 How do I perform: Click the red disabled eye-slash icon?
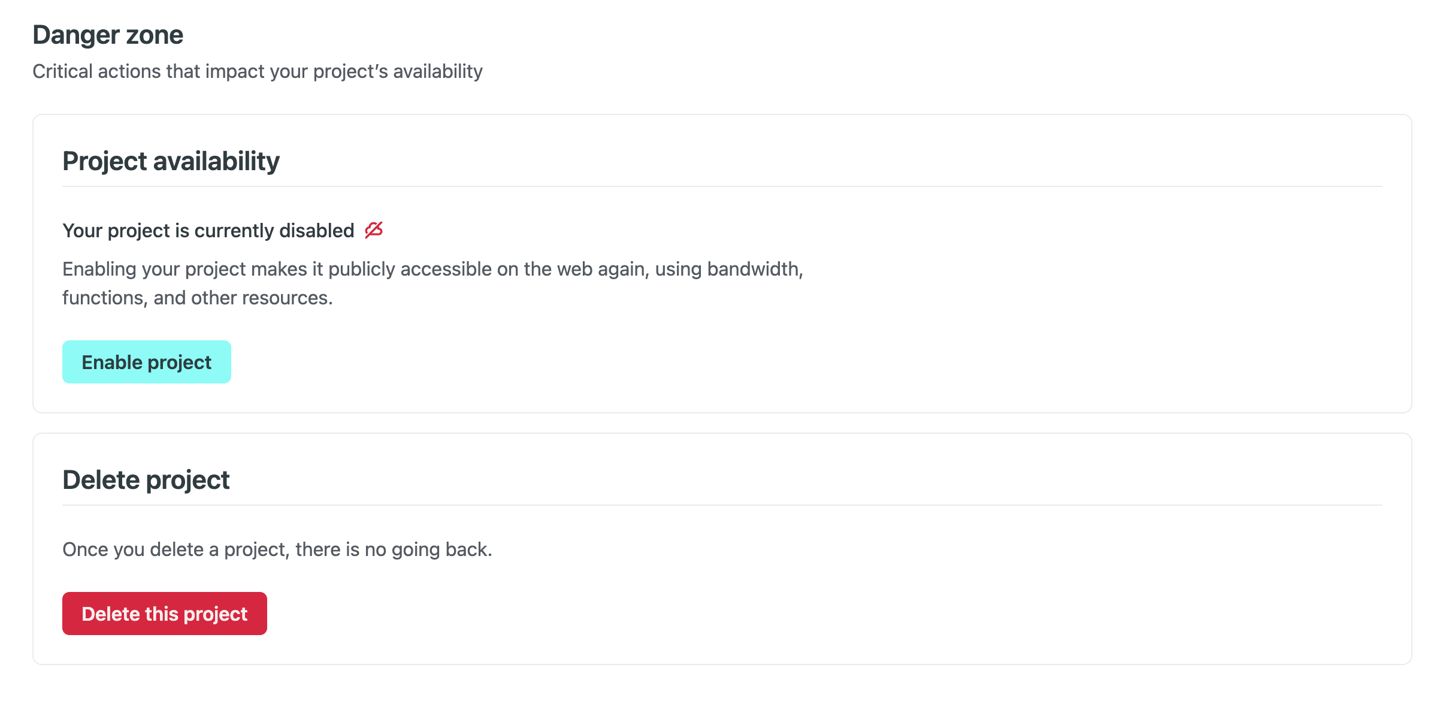pos(374,230)
